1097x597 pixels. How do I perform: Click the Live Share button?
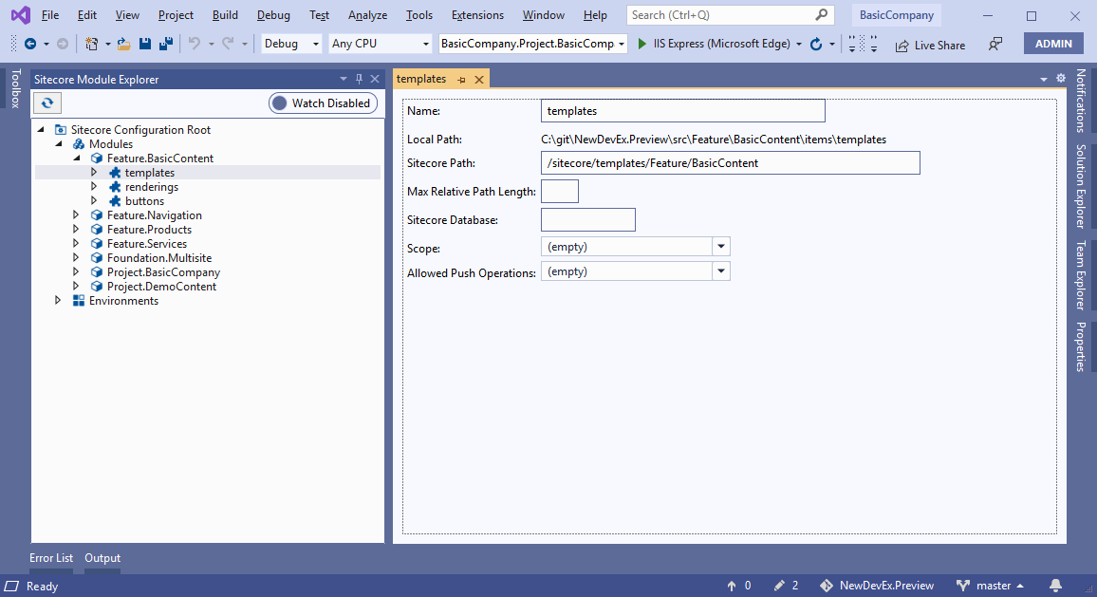pos(931,45)
